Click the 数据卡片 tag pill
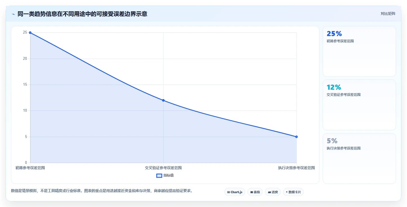The image size is (407, 207). 293,192
